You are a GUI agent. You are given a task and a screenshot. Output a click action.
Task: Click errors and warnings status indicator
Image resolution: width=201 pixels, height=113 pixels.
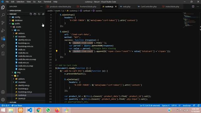[x=5, y=105]
